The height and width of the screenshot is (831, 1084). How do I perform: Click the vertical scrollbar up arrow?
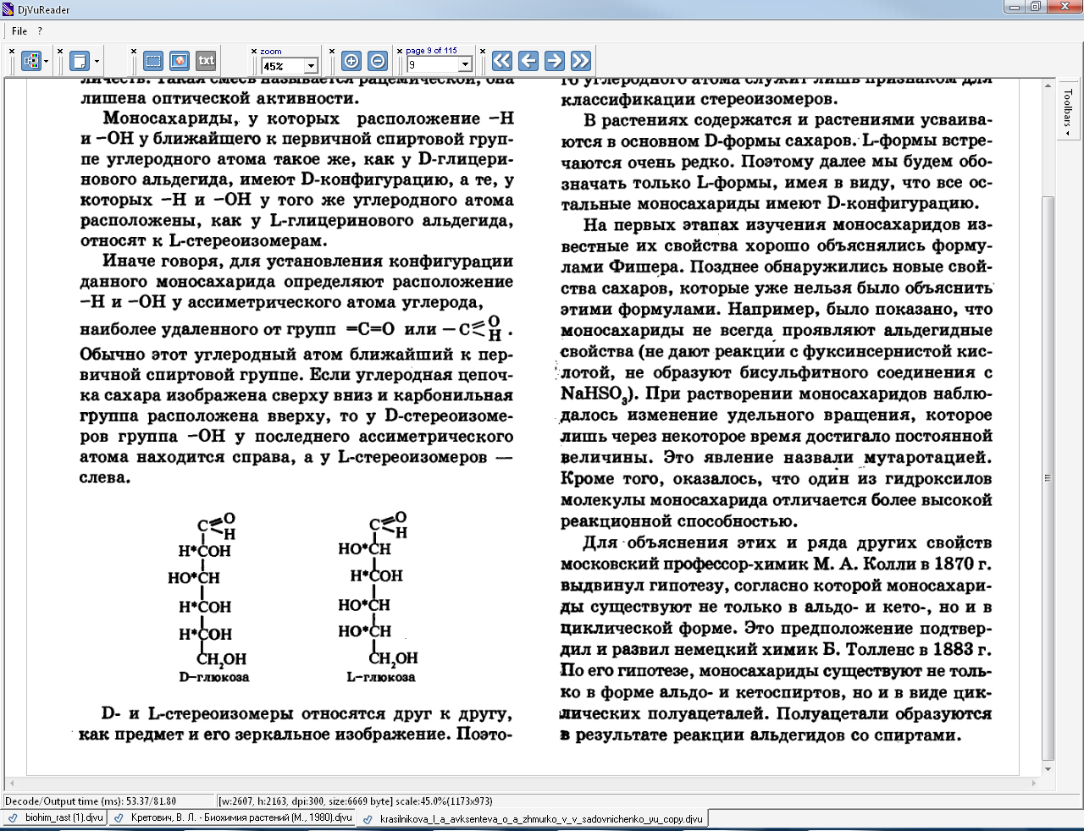point(1048,86)
